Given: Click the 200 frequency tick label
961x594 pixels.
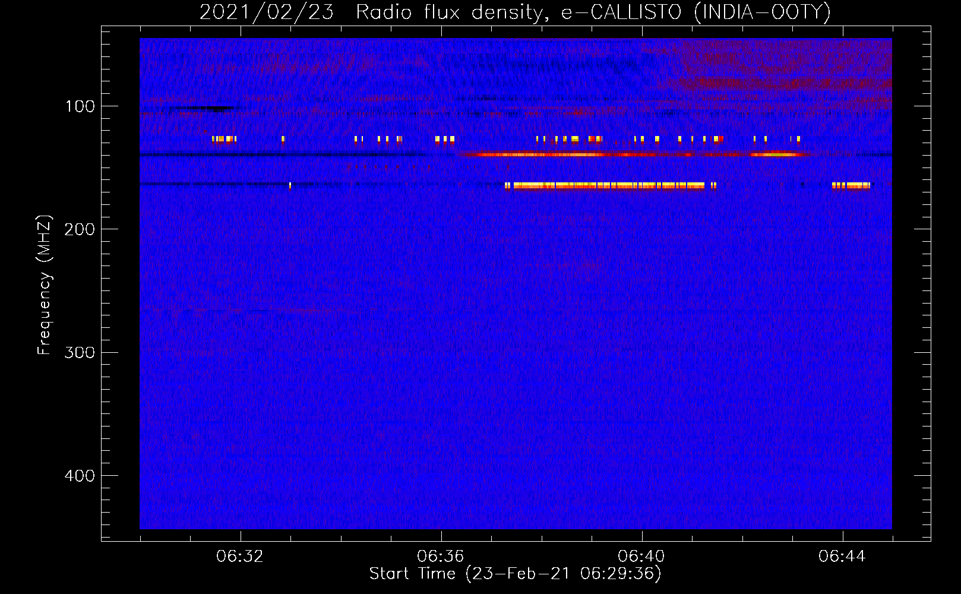Looking at the screenshot, I should click(x=80, y=229).
